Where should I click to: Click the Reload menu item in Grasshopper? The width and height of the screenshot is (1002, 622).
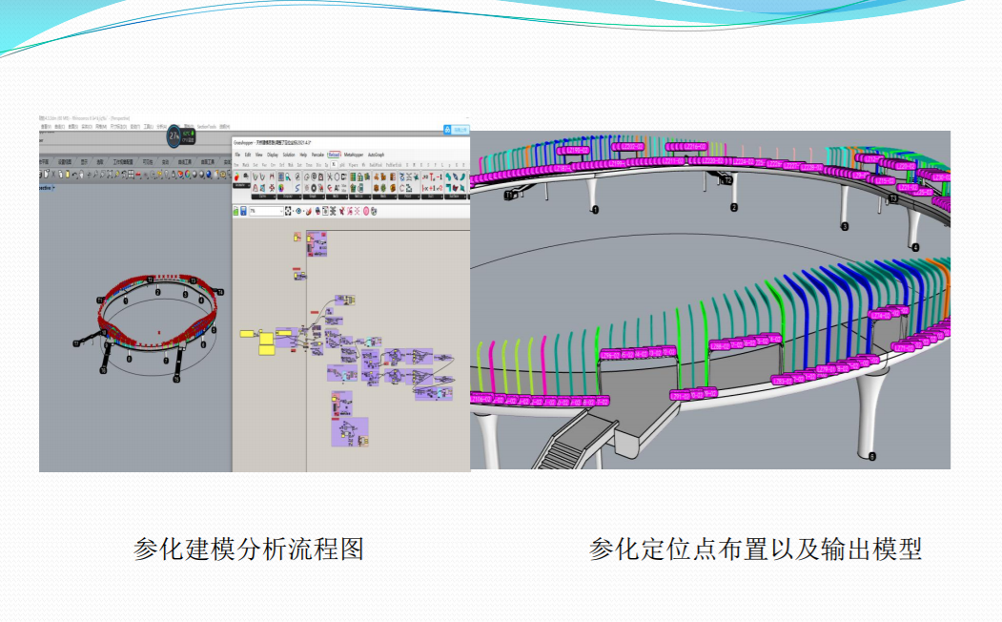coord(335,155)
